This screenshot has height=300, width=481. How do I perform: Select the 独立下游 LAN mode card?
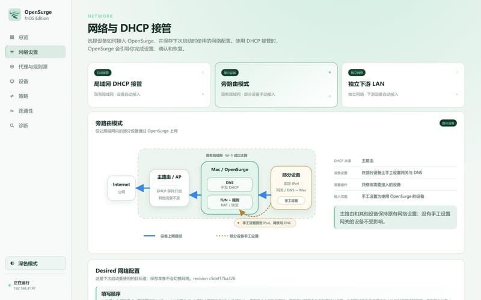403,85
